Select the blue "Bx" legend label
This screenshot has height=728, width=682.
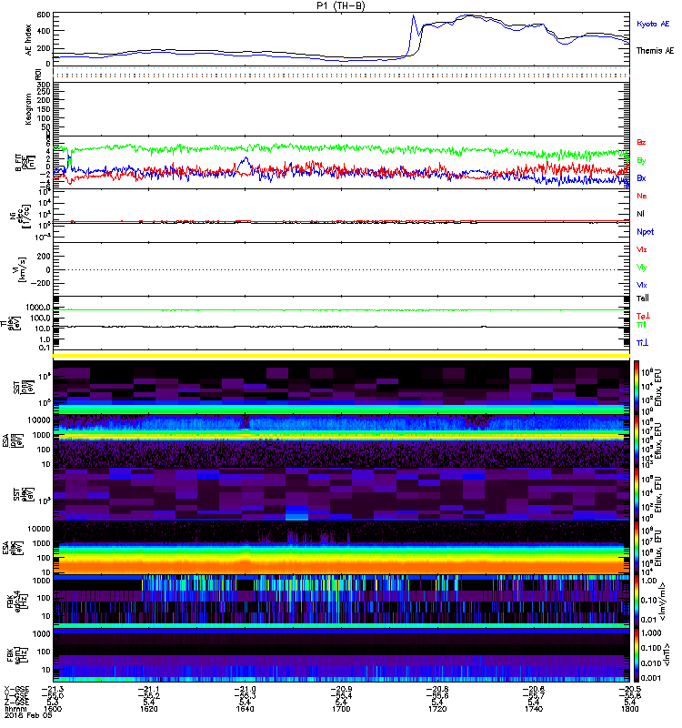641,177
